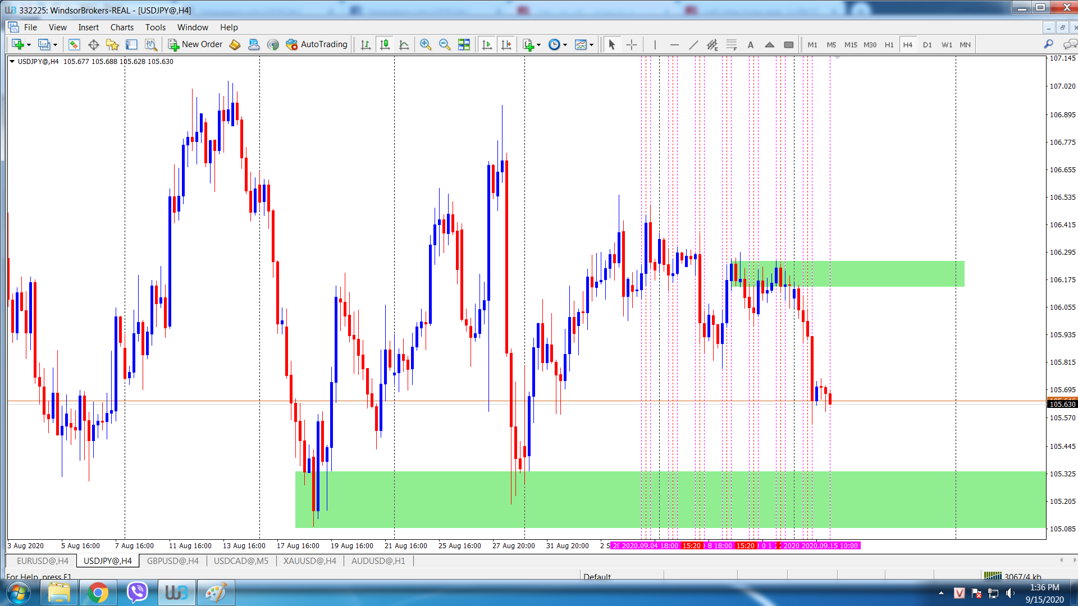The width and height of the screenshot is (1078, 606).
Task: Select the text label tool
Action: coord(751,44)
